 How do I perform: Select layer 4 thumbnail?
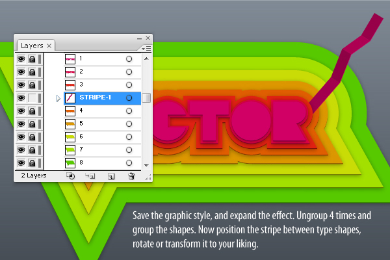pos(70,111)
